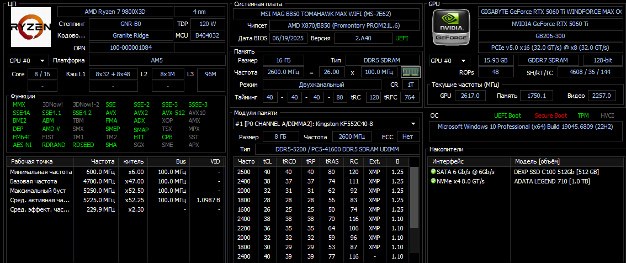The height and width of the screenshot is (263, 626).
Task: Click the 15.93 GB video memory field
Action: point(497,61)
